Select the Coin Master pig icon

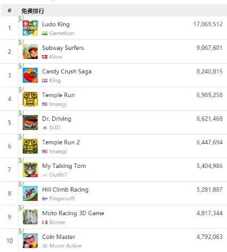click(30, 241)
